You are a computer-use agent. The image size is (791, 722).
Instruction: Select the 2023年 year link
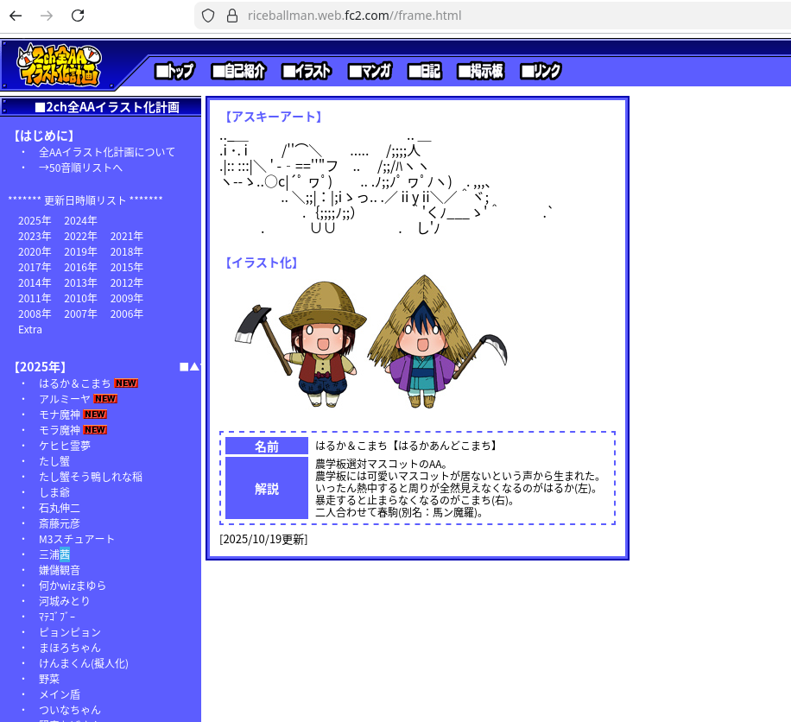tap(35, 236)
